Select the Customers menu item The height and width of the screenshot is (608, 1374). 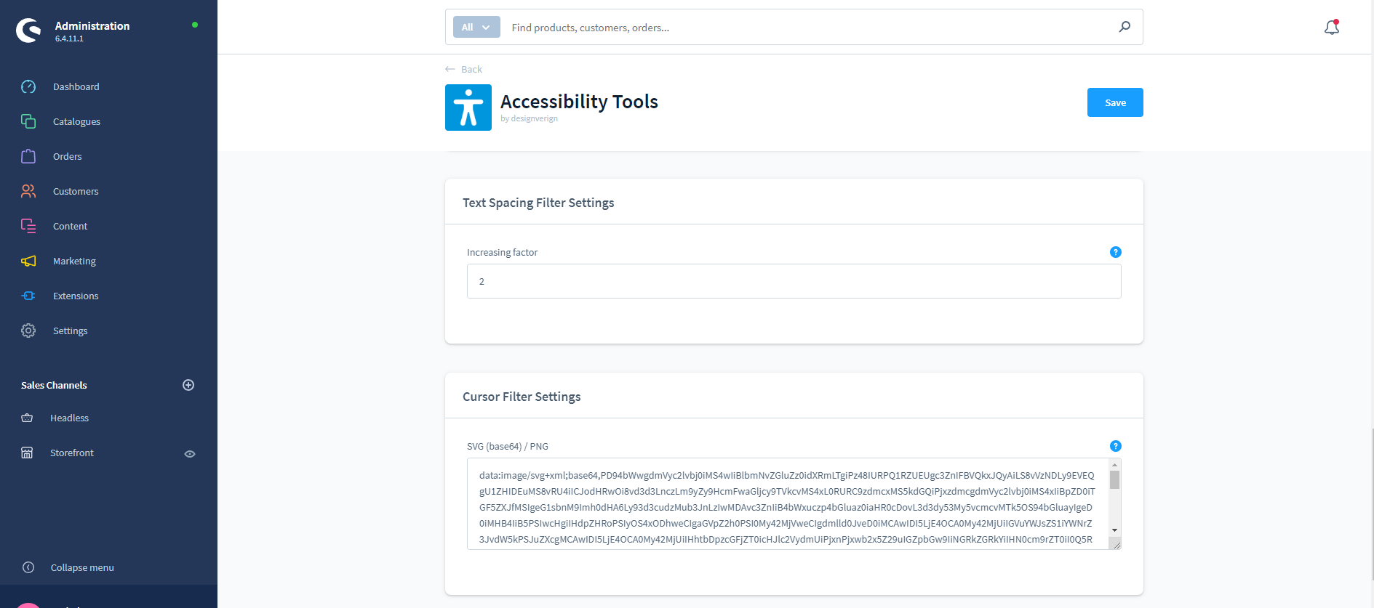tap(76, 191)
